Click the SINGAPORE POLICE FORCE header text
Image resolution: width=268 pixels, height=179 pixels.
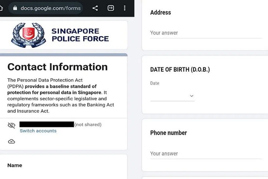click(x=80, y=35)
